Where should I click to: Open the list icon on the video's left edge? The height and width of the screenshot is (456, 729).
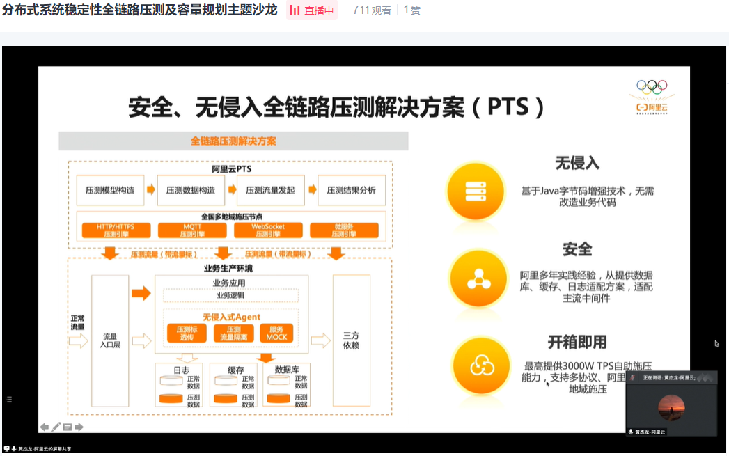pyautogui.click(x=8, y=400)
